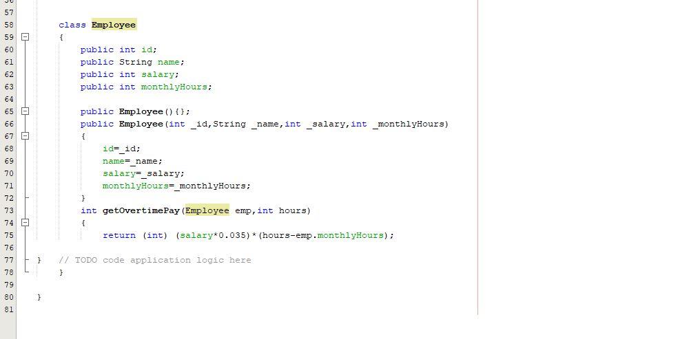Place cursor on 'id' in 'public int id;'

click(x=147, y=50)
